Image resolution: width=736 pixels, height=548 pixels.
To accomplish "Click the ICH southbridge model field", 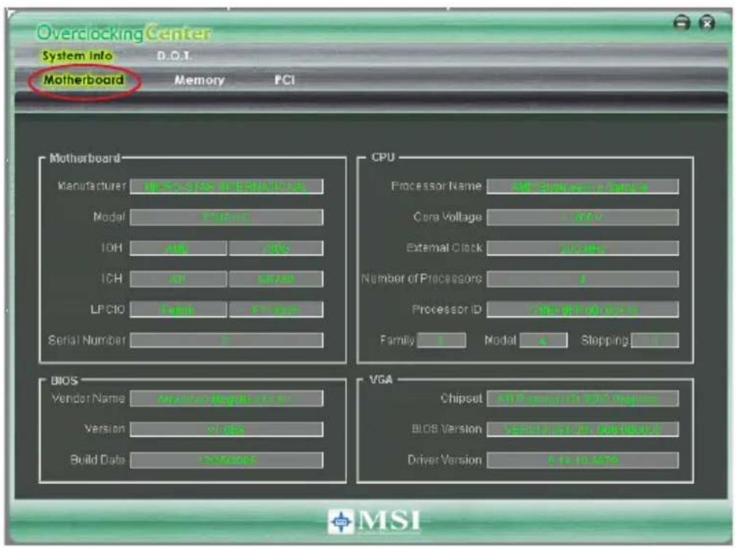I will coord(276,279).
